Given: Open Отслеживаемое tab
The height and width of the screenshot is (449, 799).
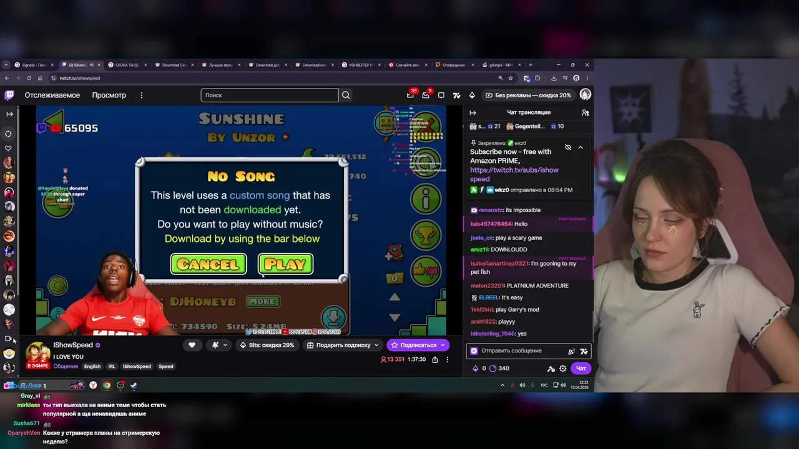Looking at the screenshot, I should coord(52,95).
